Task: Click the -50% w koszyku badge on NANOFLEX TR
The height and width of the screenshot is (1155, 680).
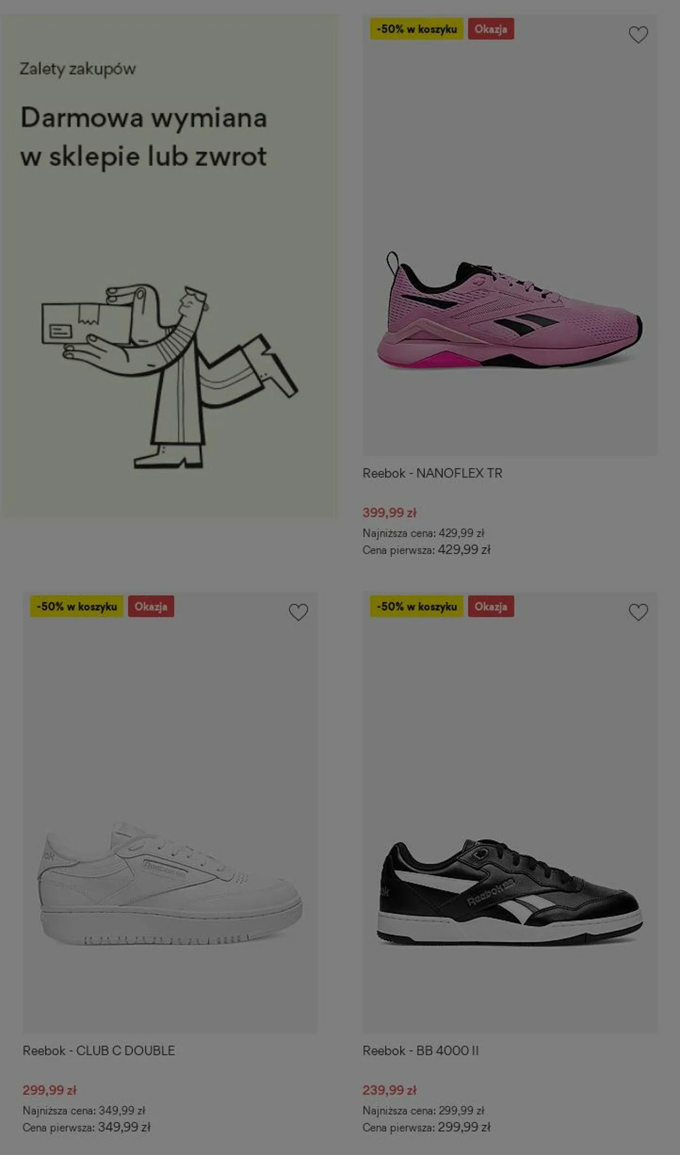Action: 417,29
